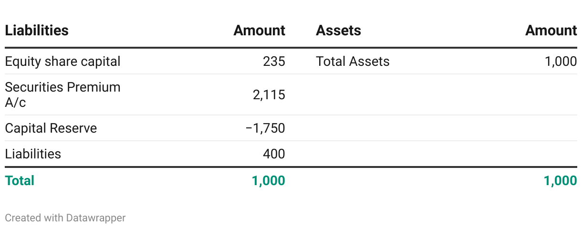Click the Liabilities column header

click(x=37, y=31)
